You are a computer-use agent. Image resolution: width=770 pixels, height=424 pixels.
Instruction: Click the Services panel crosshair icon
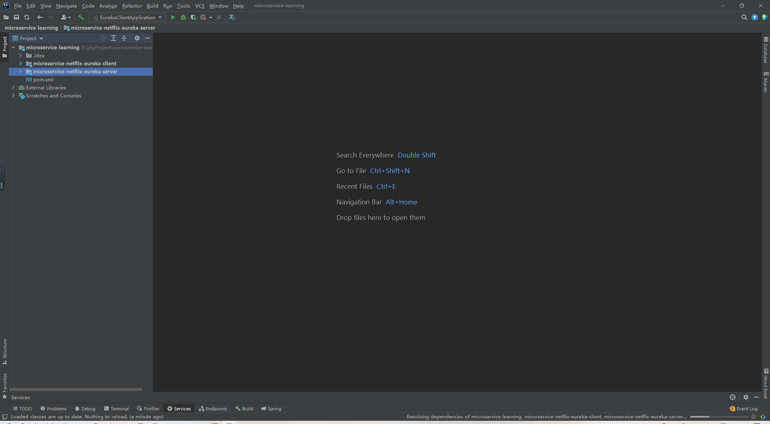733,397
